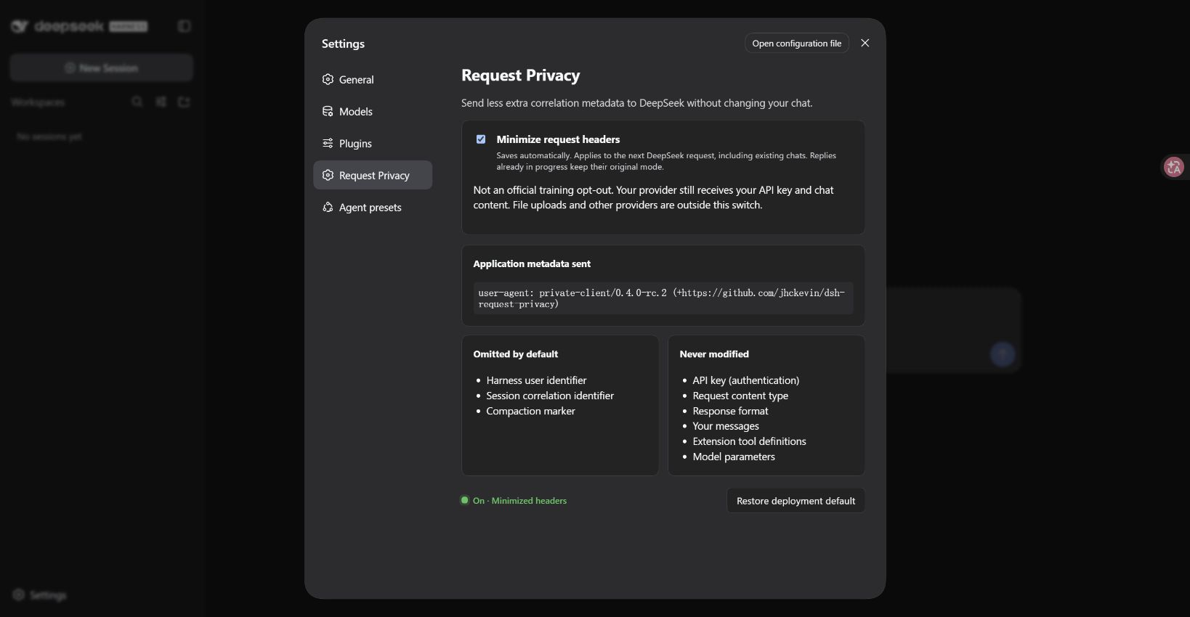Open the Agent presets section
This screenshot has width=1190, height=617.
[373, 208]
